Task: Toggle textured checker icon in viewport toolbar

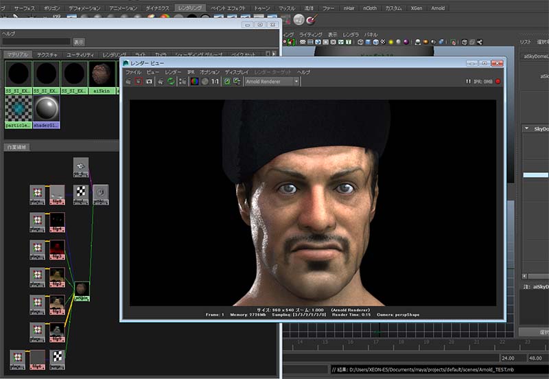Action: pyautogui.click(x=383, y=42)
